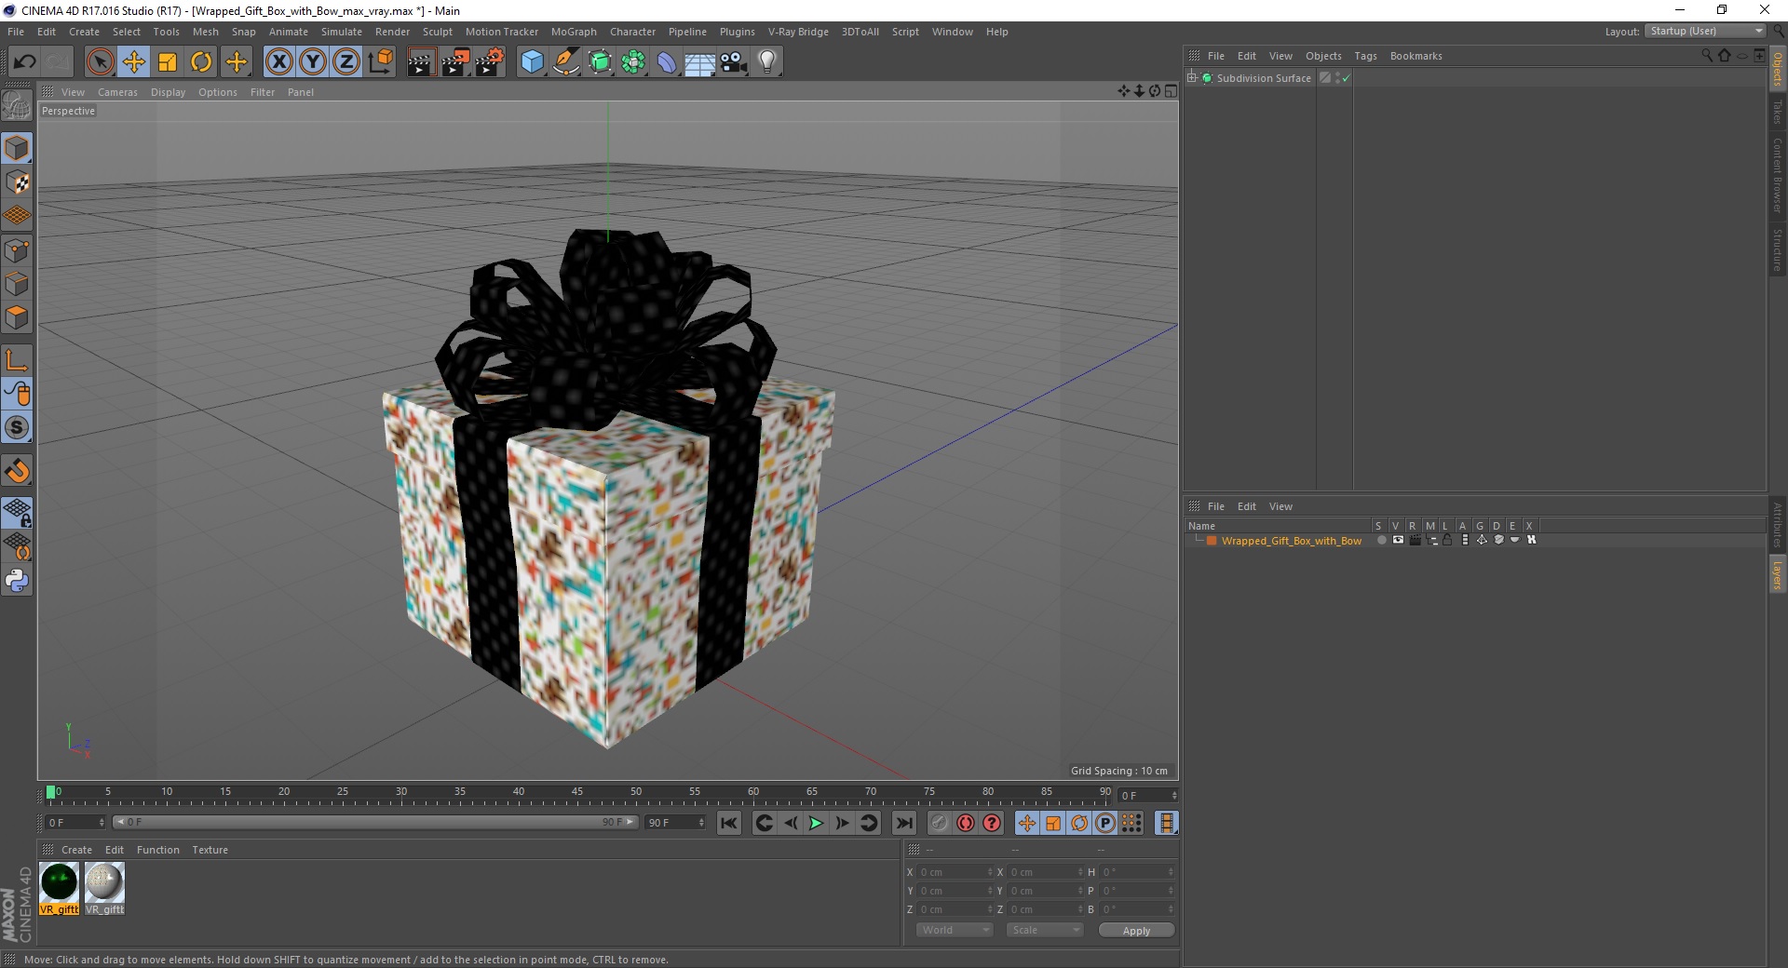Add a Floor environment object
This screenshot has width=1788, height=968.
tap(700, 62)
